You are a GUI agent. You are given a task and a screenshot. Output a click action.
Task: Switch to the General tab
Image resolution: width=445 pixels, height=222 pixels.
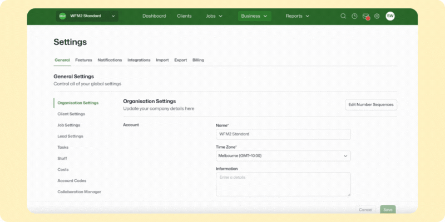pyautogui.click(x=62, y=60)
